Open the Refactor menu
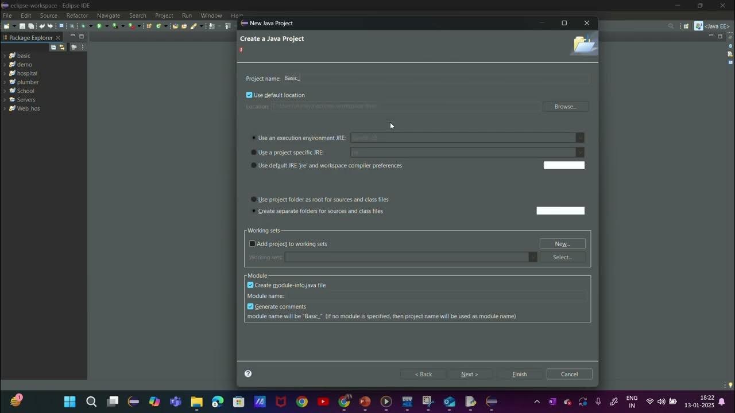735x413 pixels. tap(77, 15)
